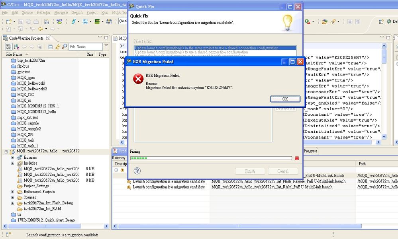
Task: Select the bsp_twrk20d72m project
Action: (31, 60)
